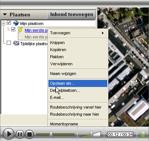Select Opslaan als... menu entry
The width and height of the screenshot is (149, 141).
point(78,83)
